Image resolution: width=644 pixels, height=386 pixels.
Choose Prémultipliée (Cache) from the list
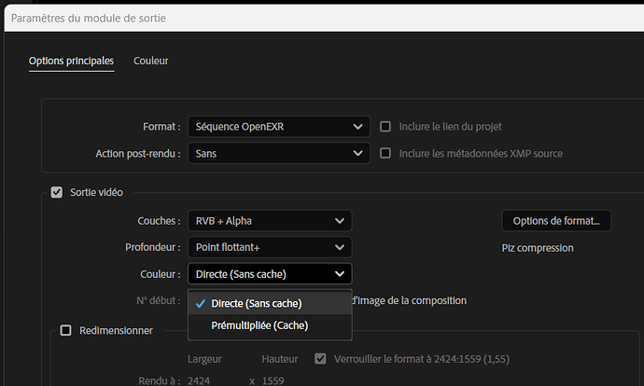coord(259,325)
